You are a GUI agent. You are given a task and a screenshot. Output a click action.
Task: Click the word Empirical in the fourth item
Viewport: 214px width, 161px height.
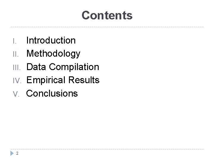[46, 80]
